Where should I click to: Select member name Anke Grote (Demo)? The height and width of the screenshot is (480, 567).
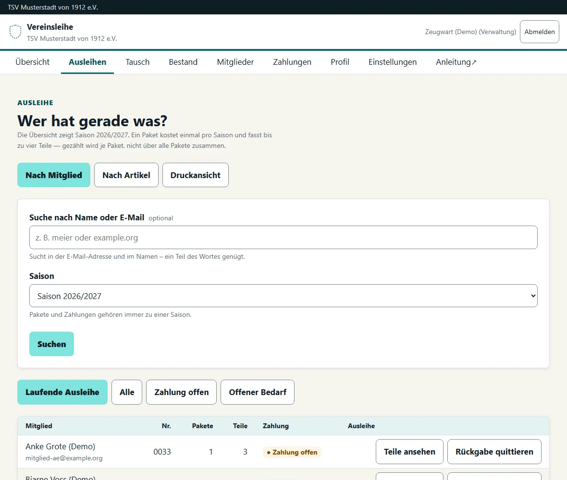coord(61,446)
